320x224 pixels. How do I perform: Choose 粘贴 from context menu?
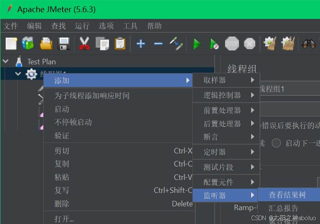point(118,177)
